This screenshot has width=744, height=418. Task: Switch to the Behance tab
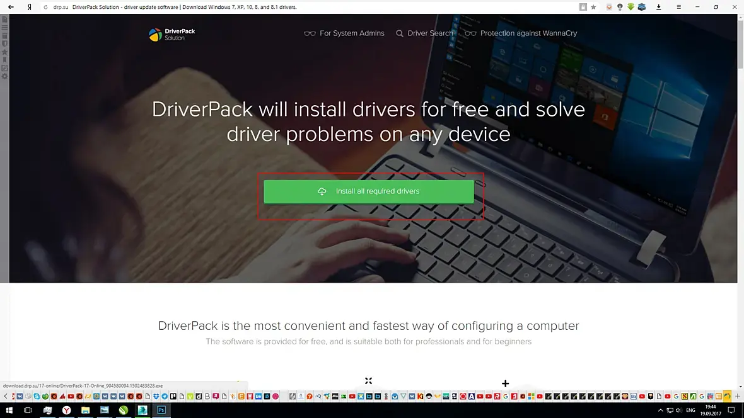(x=258, y=396)
